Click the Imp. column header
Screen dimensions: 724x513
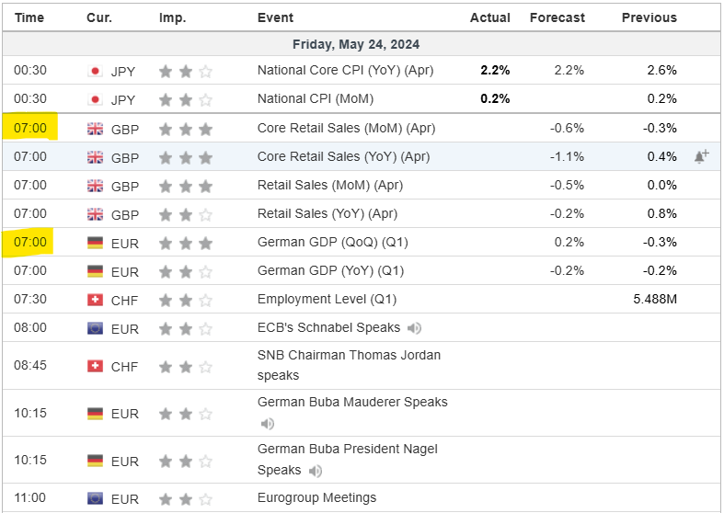(172, 17)
